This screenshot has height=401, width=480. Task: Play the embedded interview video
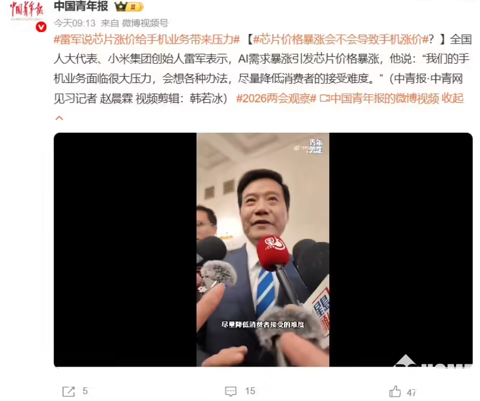pos(263,250)
